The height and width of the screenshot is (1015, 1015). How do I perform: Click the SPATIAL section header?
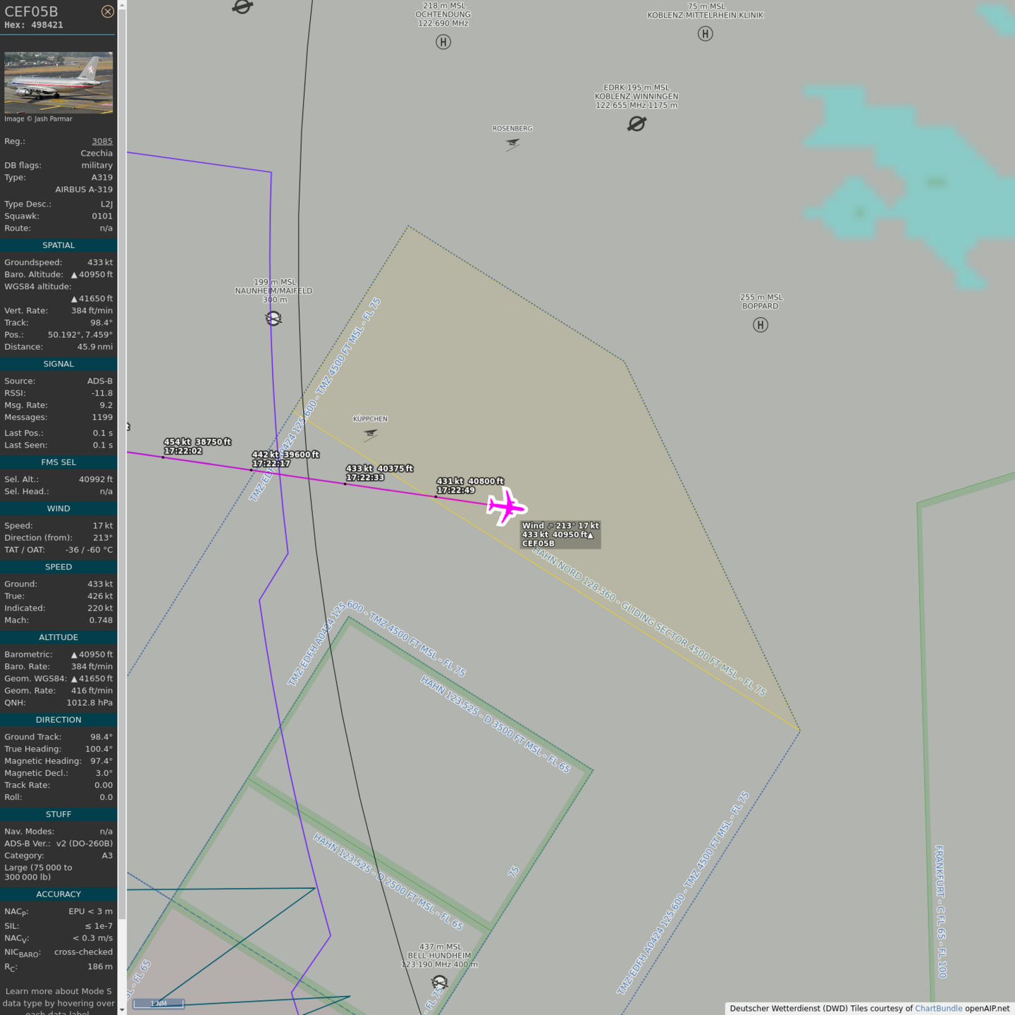click(x=59, y=245)
